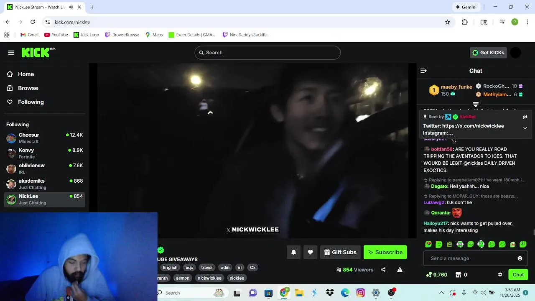
Task: Click the streamer verified badge
Action: click(160, 250)
